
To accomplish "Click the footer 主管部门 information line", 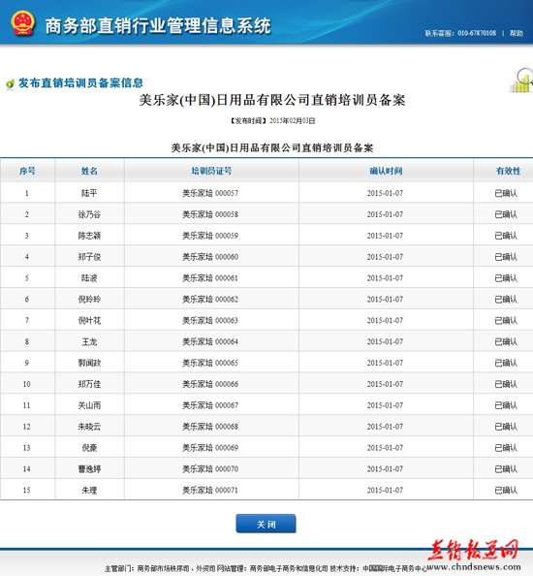I will (266, 568).
